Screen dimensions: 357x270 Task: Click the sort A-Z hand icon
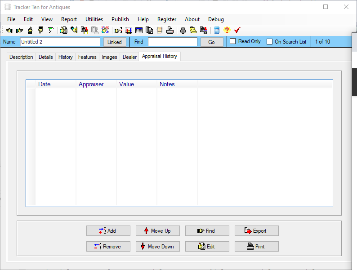tap(105, 30)
